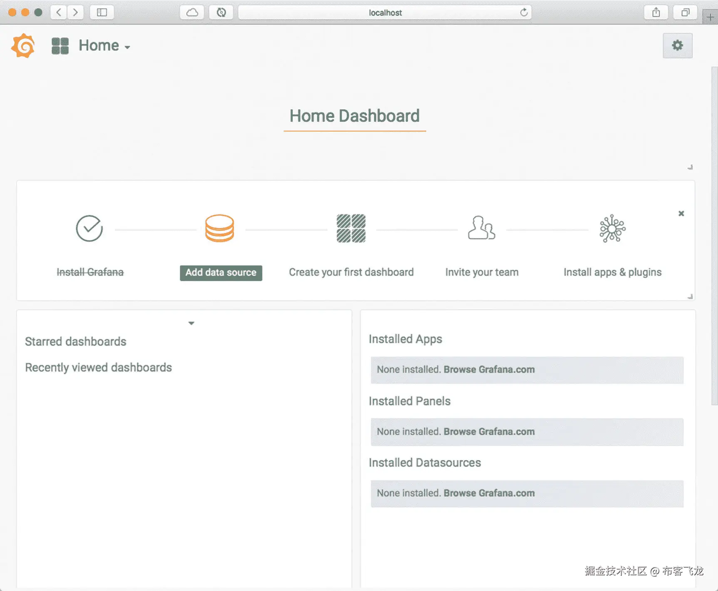Viewport: 718px width, 591px height.
Task: Click the Installed Panels heading
Action: 410,401
